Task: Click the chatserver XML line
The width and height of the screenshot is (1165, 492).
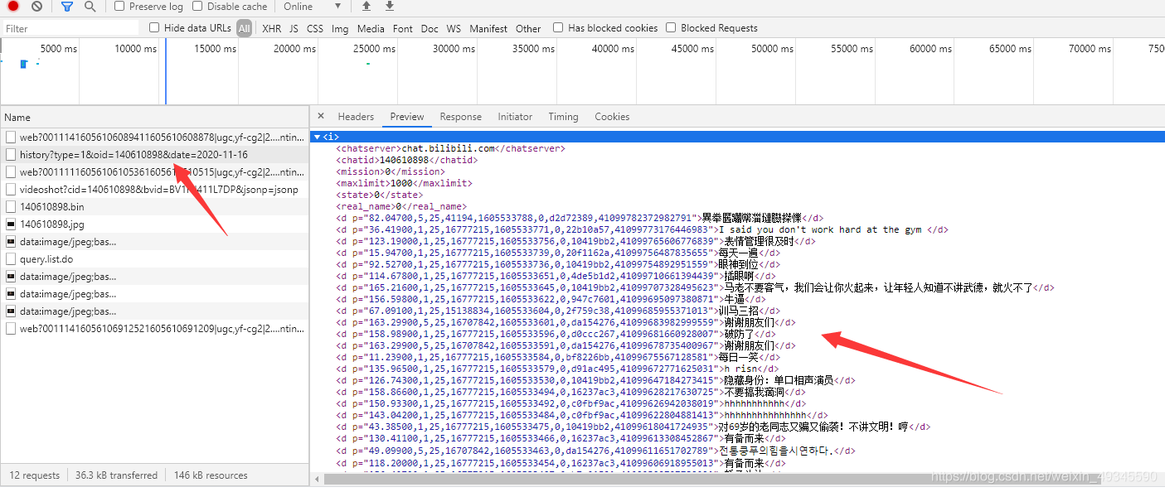Action: (450, 148)
